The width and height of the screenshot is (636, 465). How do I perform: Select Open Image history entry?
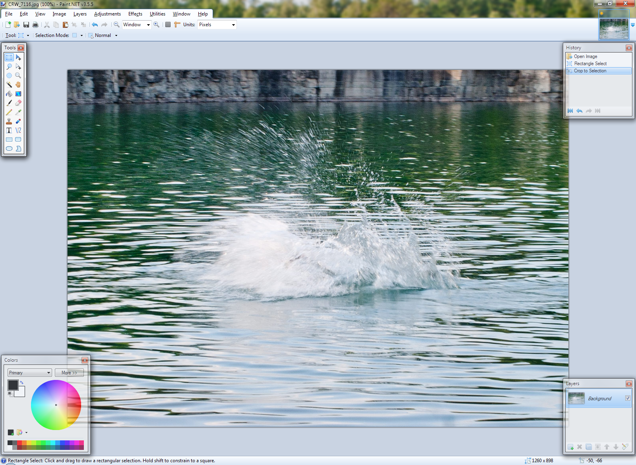[x=599, y=56]
